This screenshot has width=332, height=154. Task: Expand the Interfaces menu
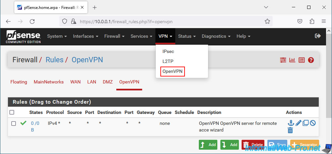click(x=85, y=36)
